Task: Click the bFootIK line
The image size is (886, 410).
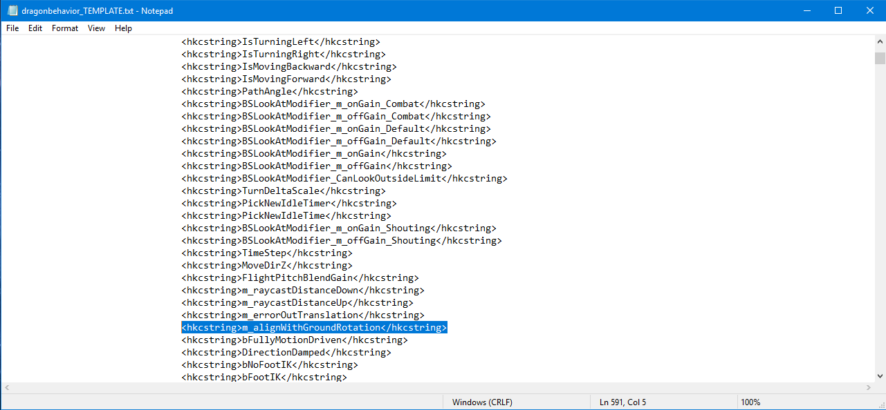Action: [x=264, y=378]
